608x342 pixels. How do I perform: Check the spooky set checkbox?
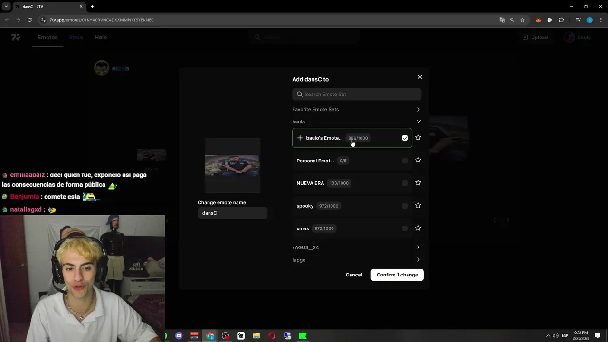coord(405,206)
